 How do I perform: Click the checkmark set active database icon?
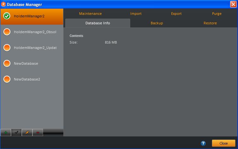[x=16, y=133]
